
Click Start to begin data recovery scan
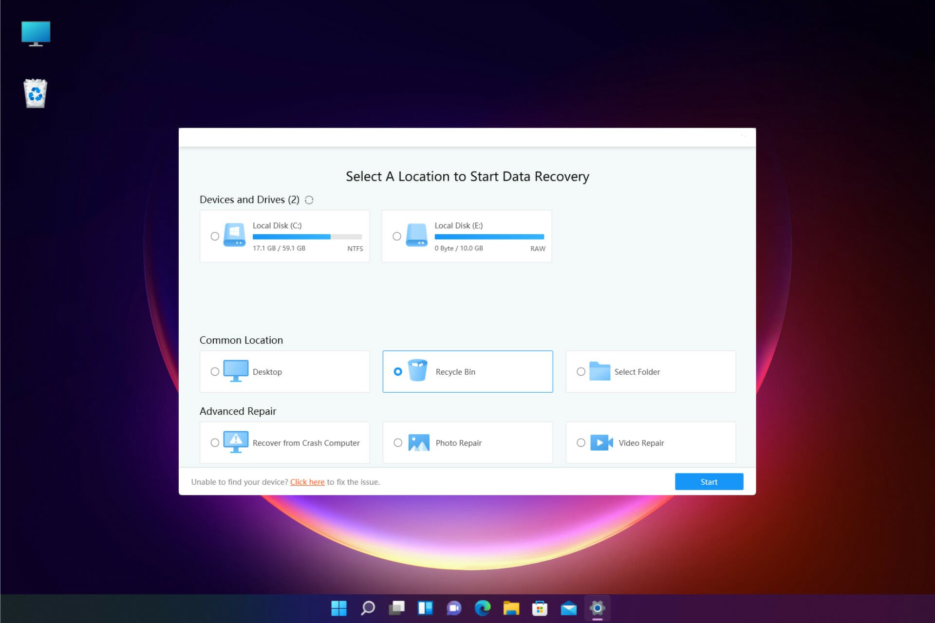point(709,481)
